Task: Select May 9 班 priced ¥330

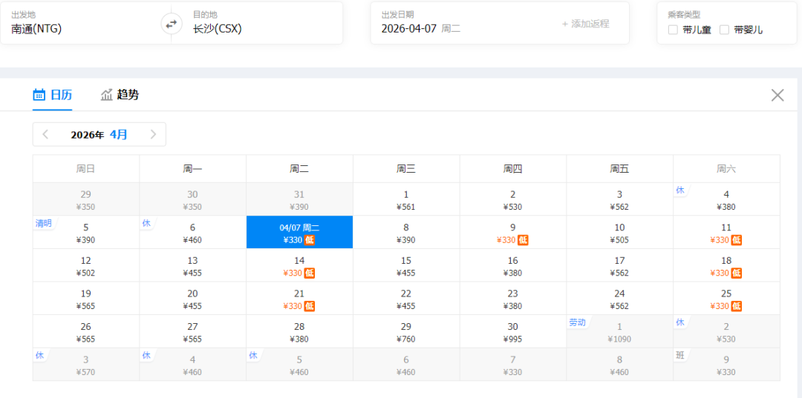Action: [x=726, y=365]
